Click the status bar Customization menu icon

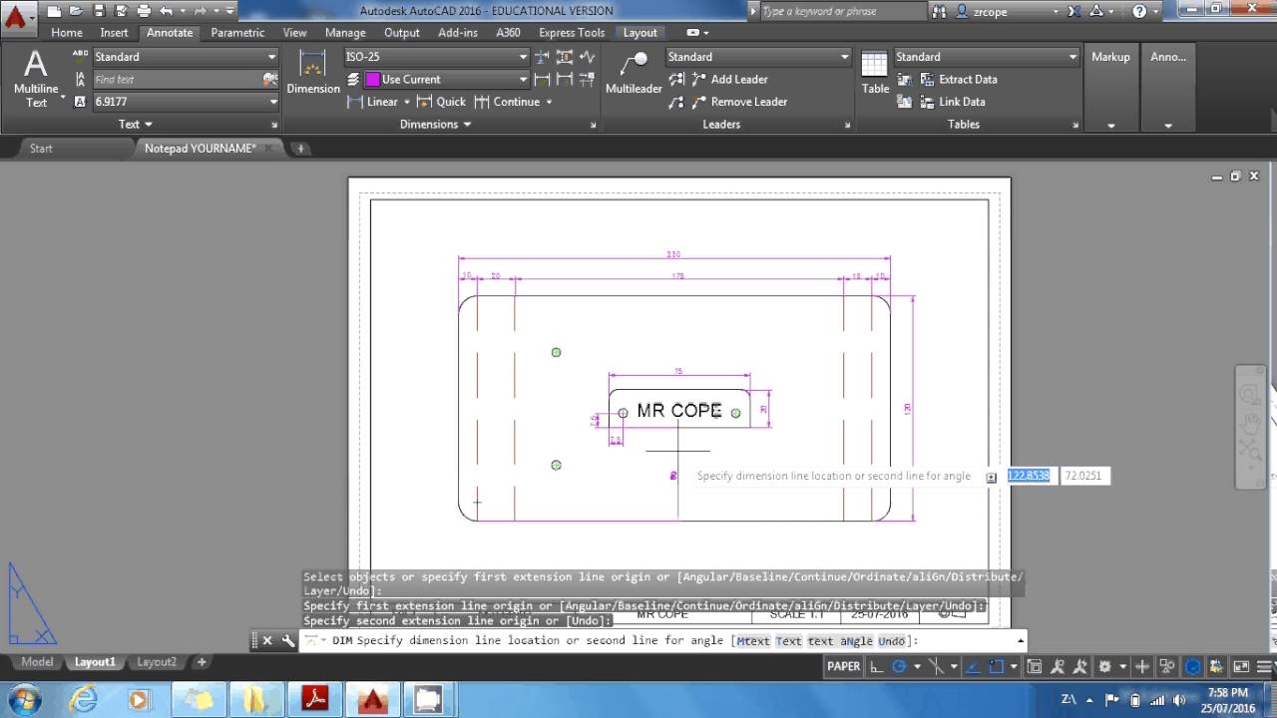click(1262, 666)
